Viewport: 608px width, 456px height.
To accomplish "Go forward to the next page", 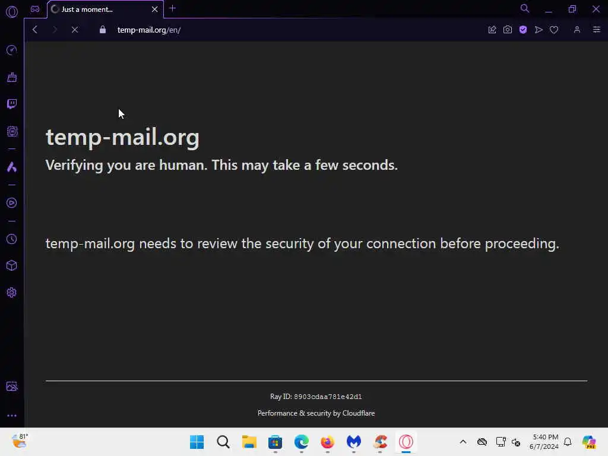I will click(55, 30).
